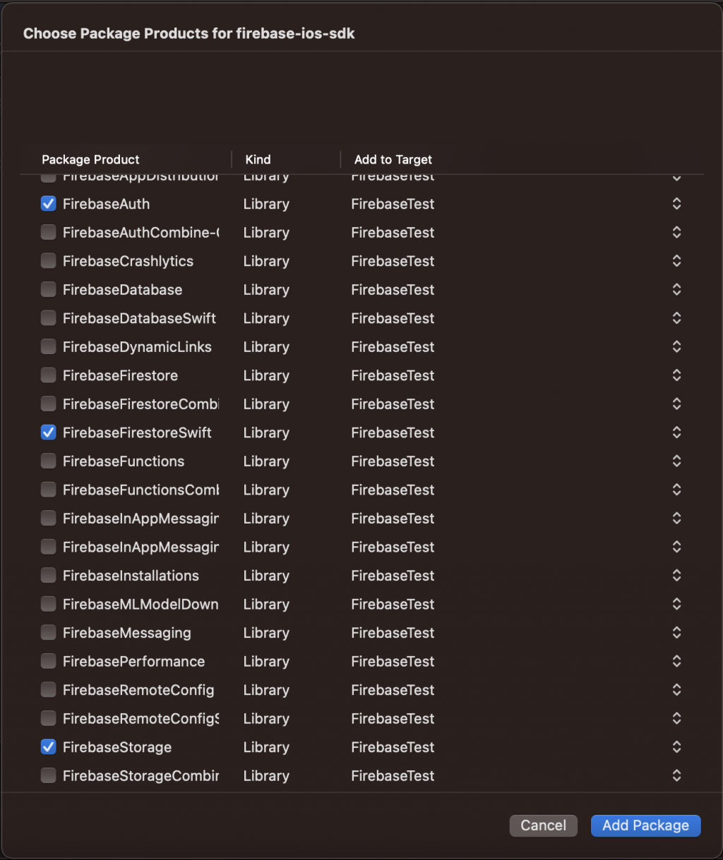Click FirebaseTest target in FirebaseDatabase row
Viewport: 723px width, 860px height.
click(x=393, y=290)
